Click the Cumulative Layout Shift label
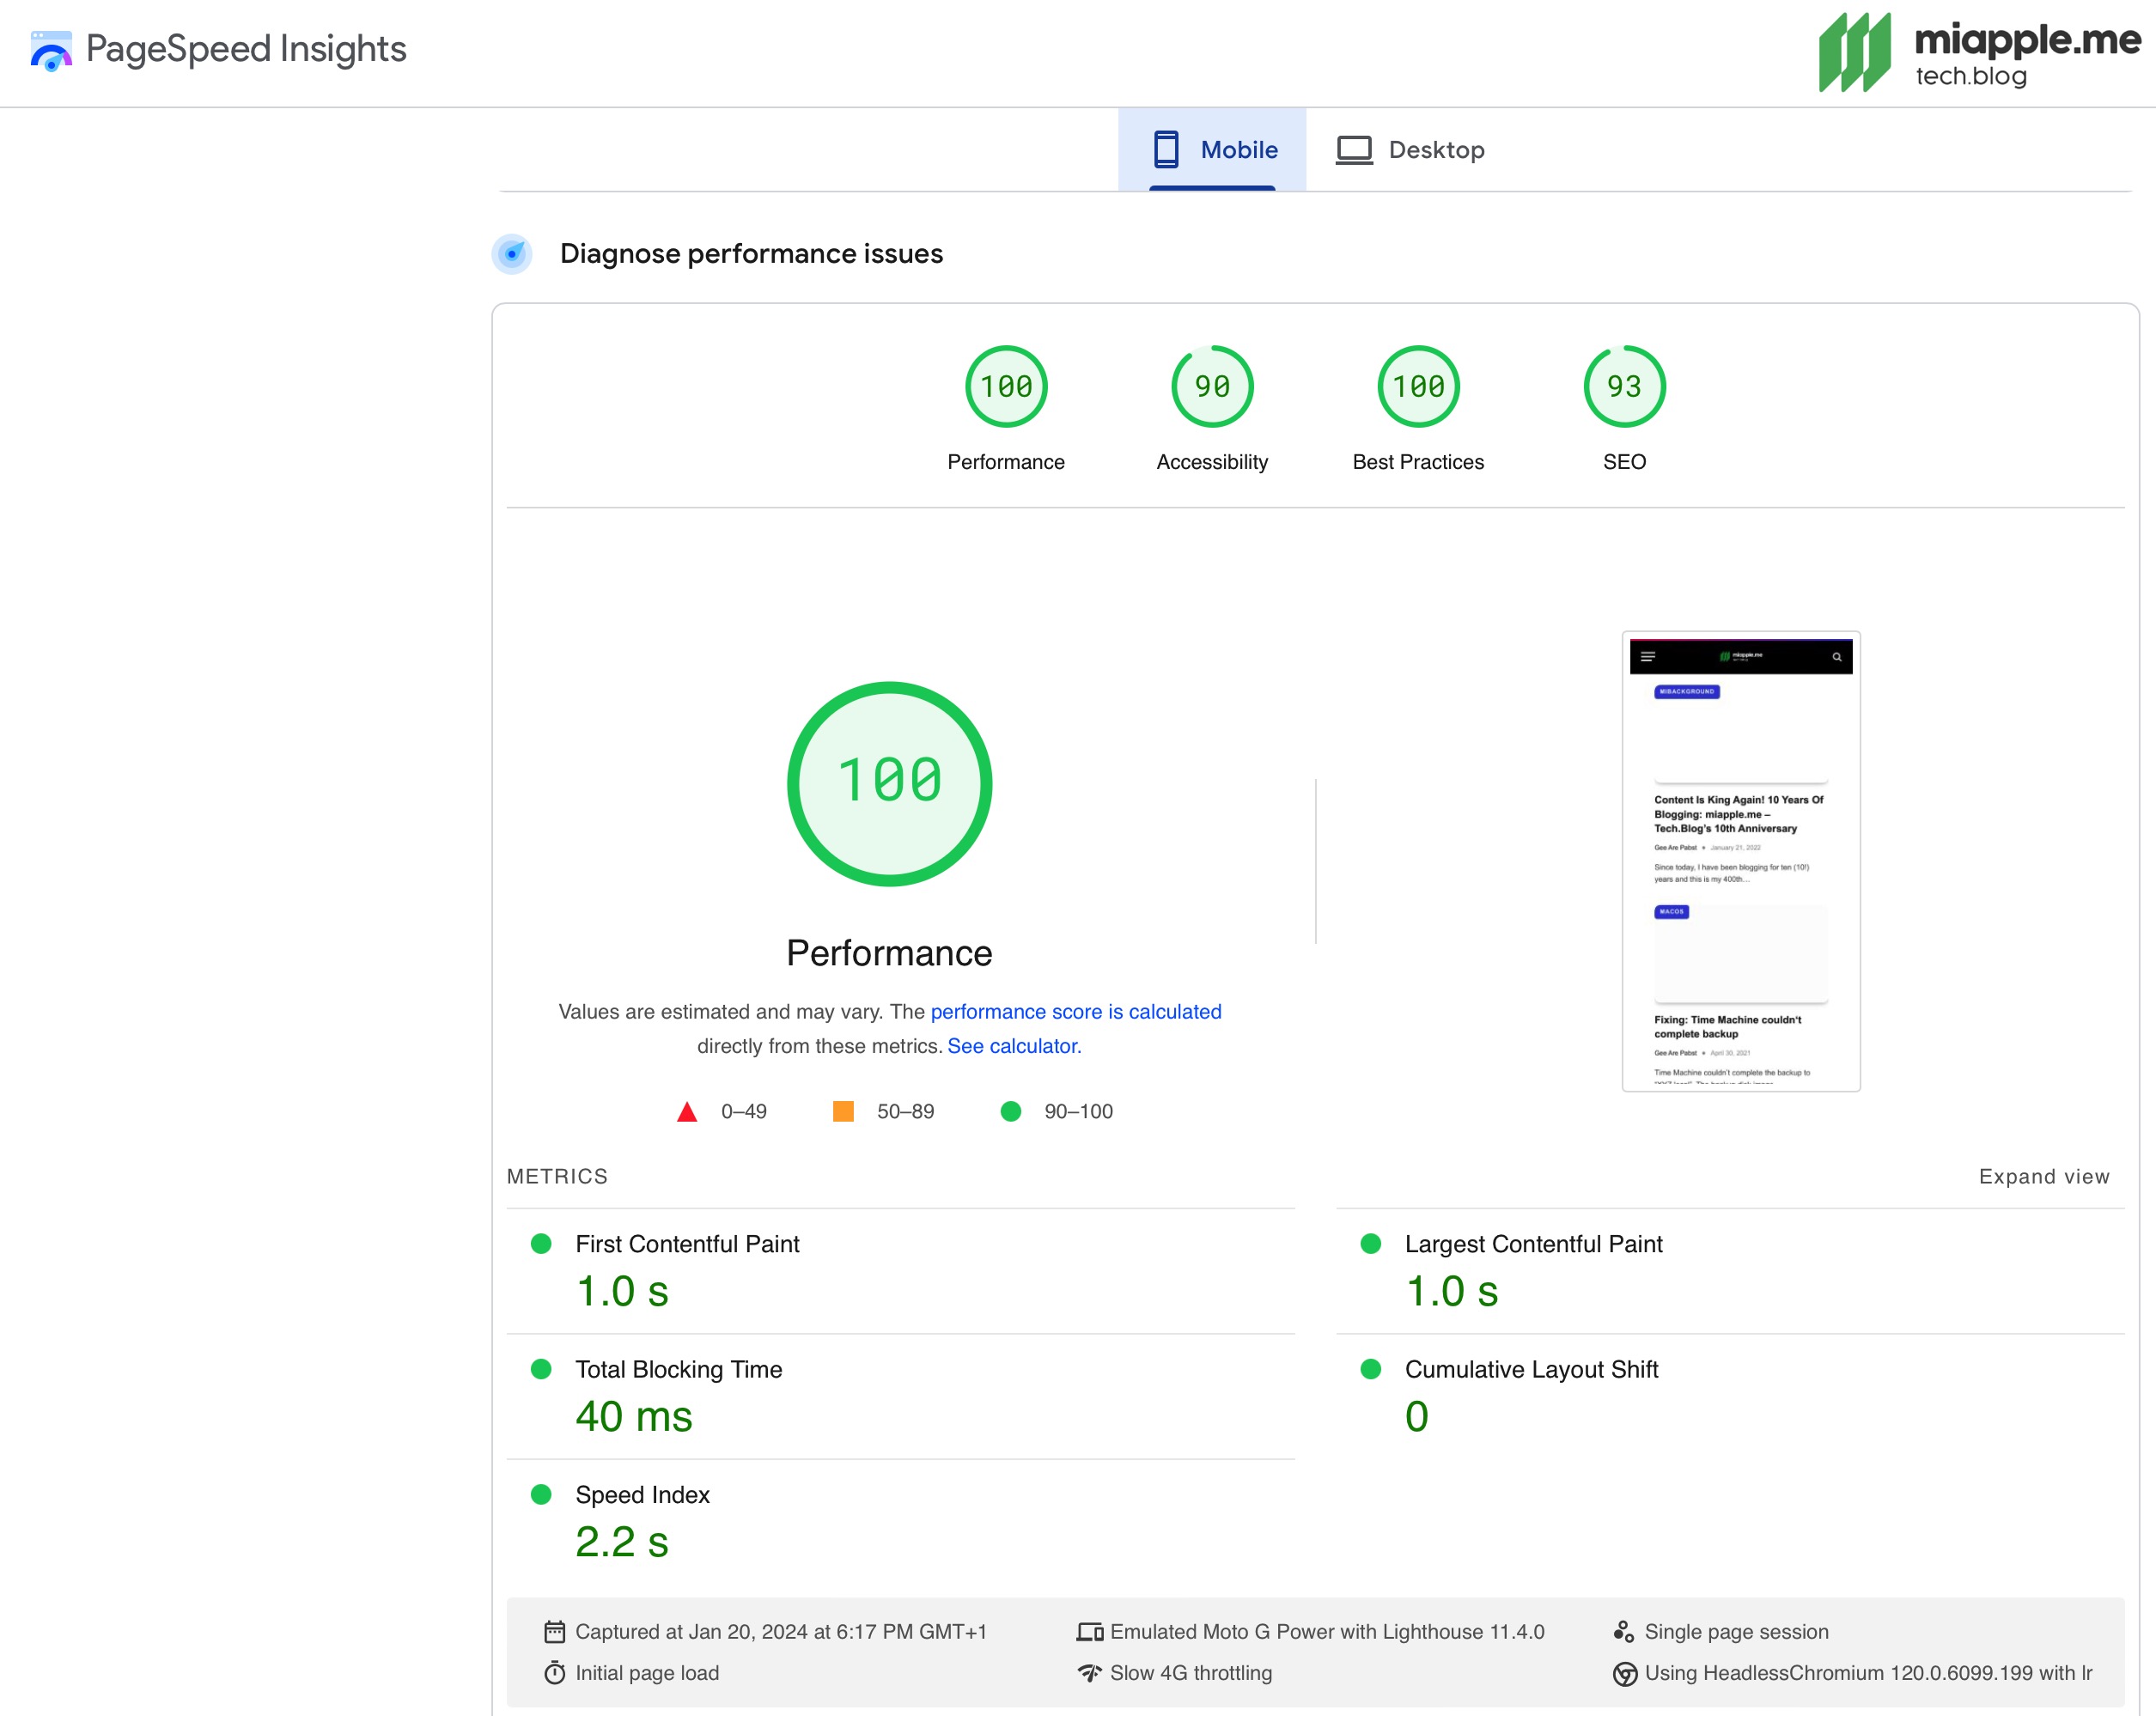The image size is (2156, 1716). 1531,1369
